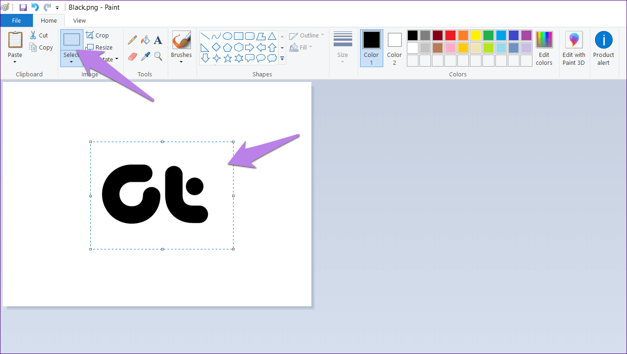Undo using the quick access arrow

35,7
